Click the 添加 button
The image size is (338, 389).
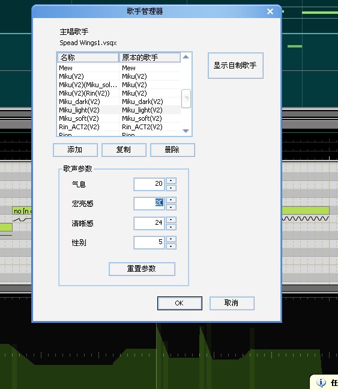(x=75, y=150)
